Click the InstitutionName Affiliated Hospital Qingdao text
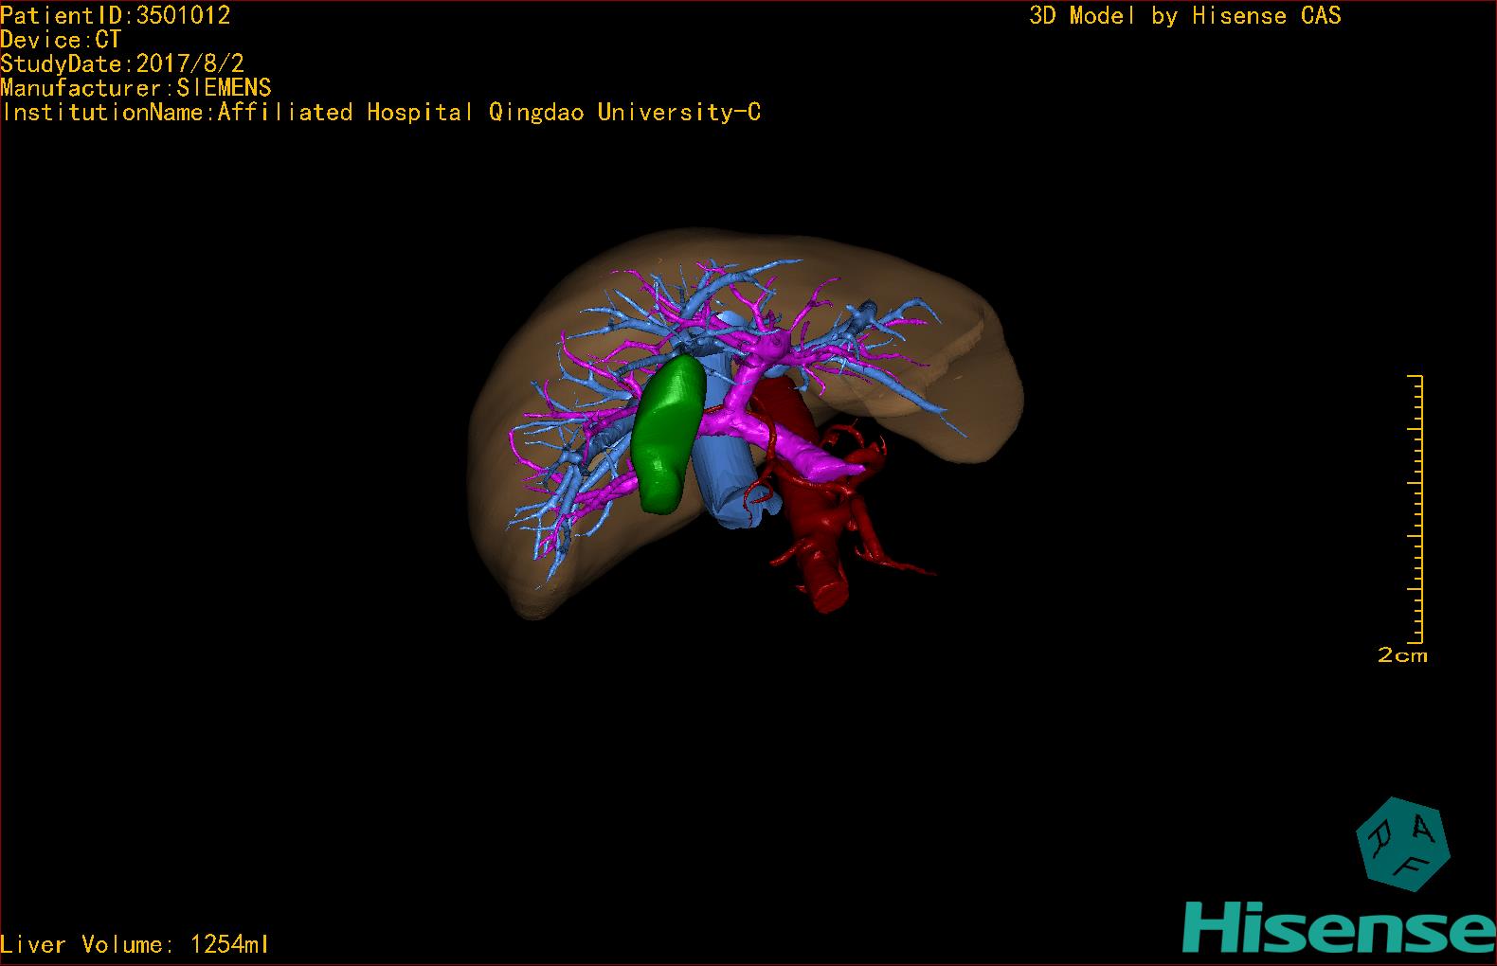 click(x=381, y=113)
